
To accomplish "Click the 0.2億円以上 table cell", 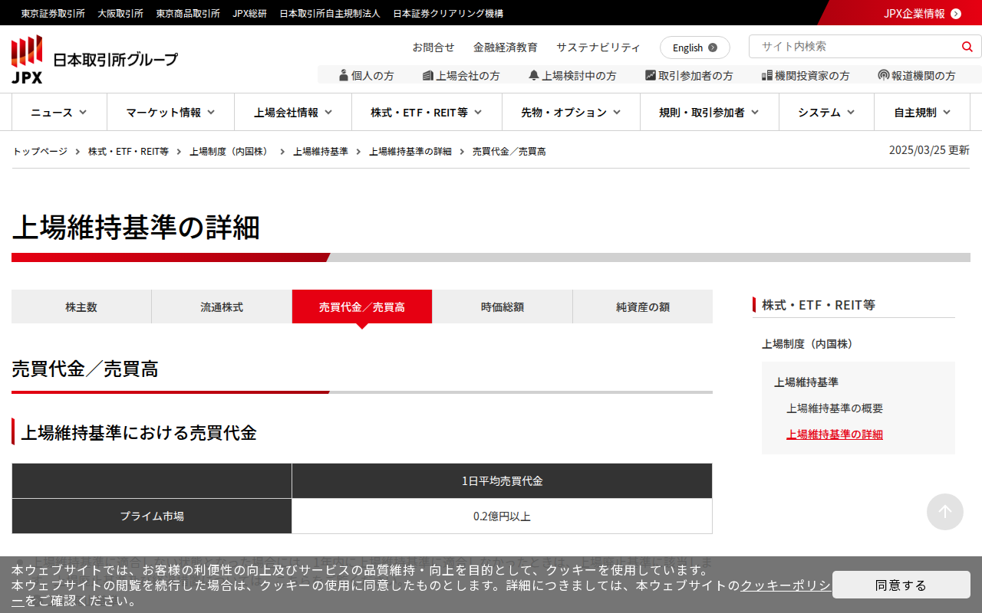I will tap(502, 516).
